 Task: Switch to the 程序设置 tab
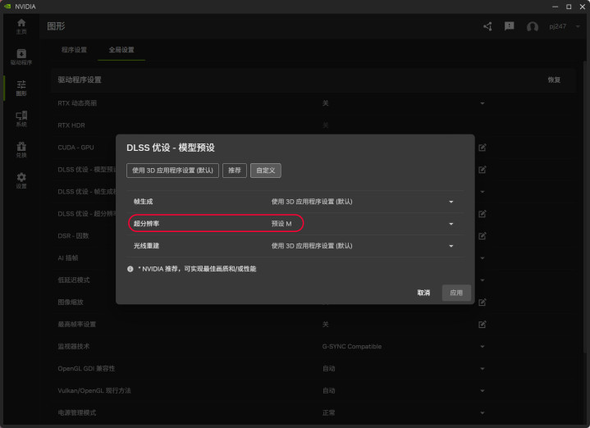74,50
